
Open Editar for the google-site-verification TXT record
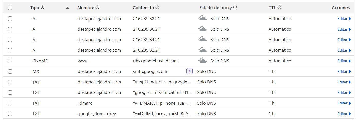pyautogui.click(x=344, y=93)
